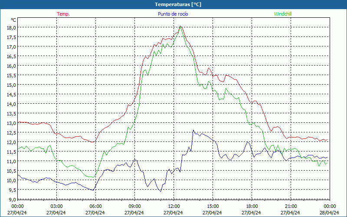The height and width of the screenshot is (217, 347).
Task: Click the '12:00' time axis label
Action: coord(174,207)
